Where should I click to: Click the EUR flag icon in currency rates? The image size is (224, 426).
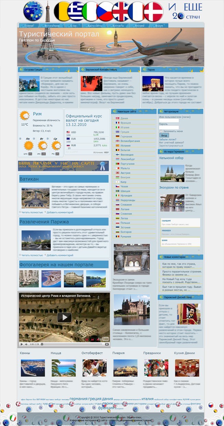pos(68,139)
